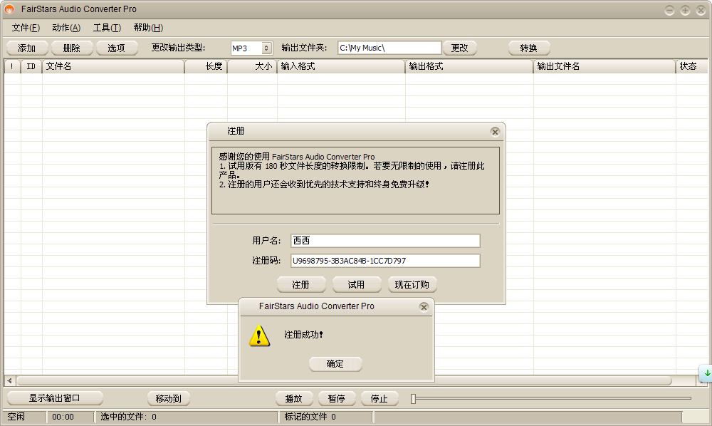Viewport: 712px width, 426px height.
Task: Sort by the 文件名 column header
Action: [x=113, y=66]
